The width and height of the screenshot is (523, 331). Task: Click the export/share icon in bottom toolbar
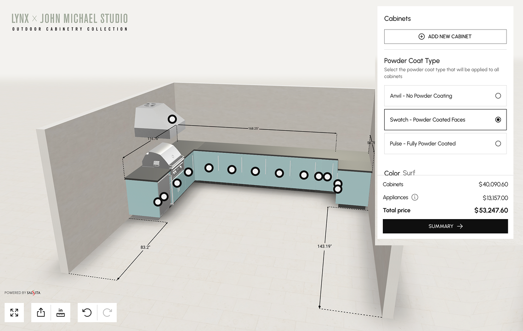40,313
